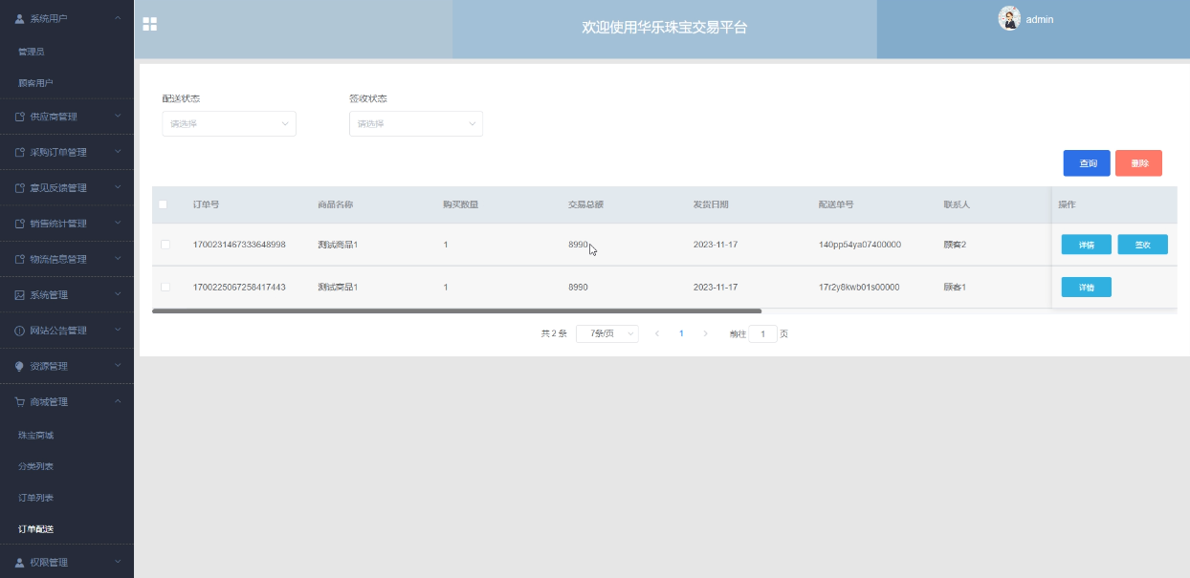Click the blue 查询 button
Viewport: 1190px width, 578px height.
pyautogui.click(x=1087, y=163)
